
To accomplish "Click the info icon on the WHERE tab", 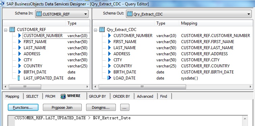I will (x=63, y=96).
